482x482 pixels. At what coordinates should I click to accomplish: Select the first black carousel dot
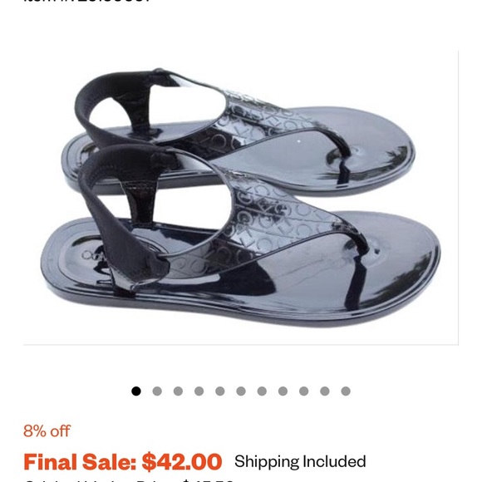[x=136, y=391]
